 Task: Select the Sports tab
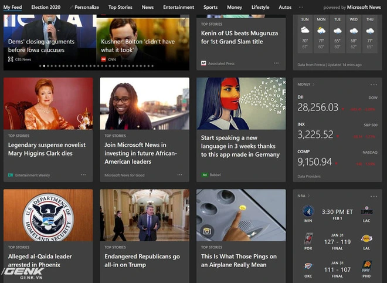211,8
